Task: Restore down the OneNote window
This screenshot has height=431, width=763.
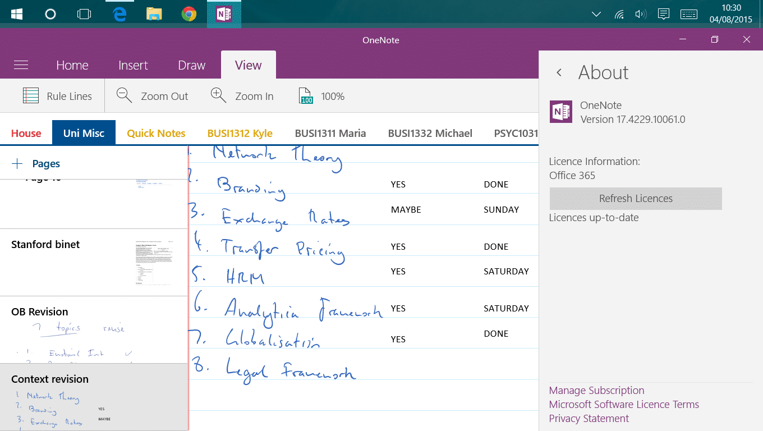Action: coord(714,39)
